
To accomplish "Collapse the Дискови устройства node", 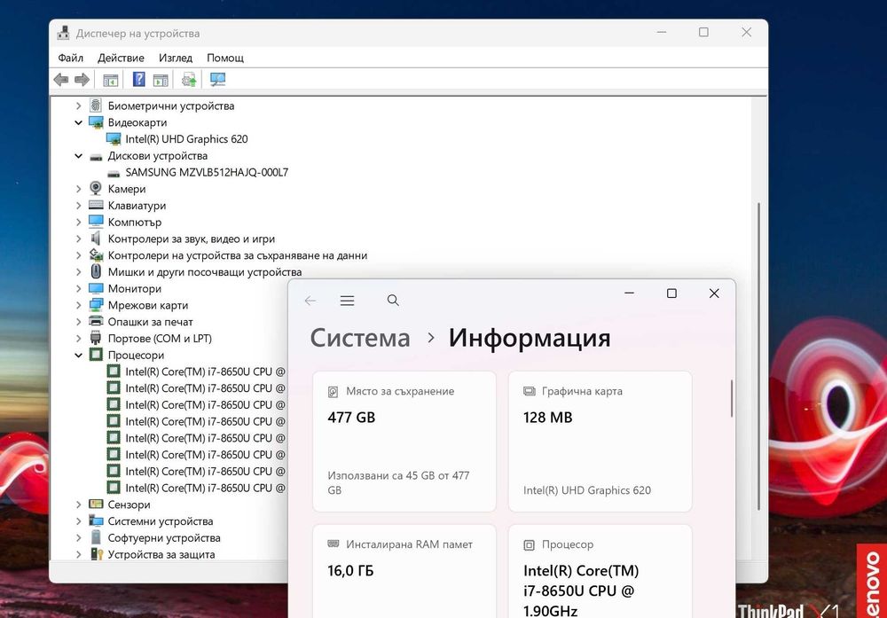I will tap(79, 156).
